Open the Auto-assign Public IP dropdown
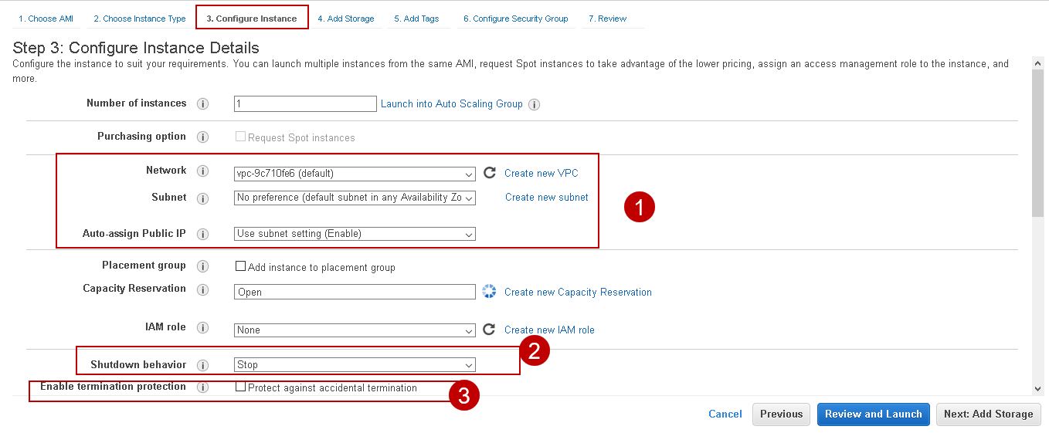This screenshot has width=1049, height=433. 355,234
